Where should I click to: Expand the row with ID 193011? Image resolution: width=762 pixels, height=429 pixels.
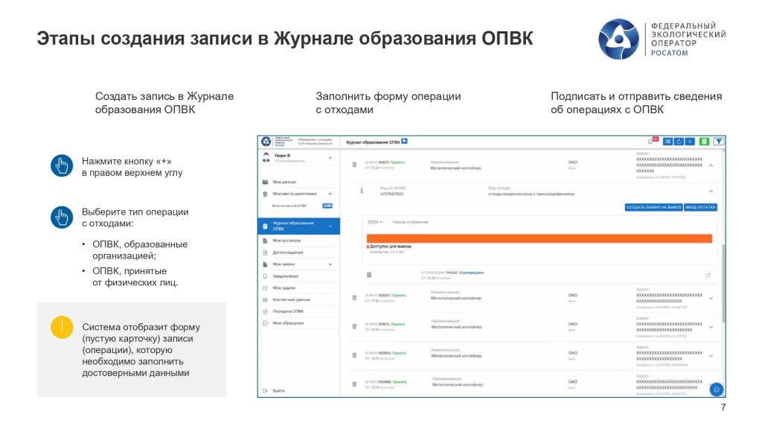(x=711, y=326)
